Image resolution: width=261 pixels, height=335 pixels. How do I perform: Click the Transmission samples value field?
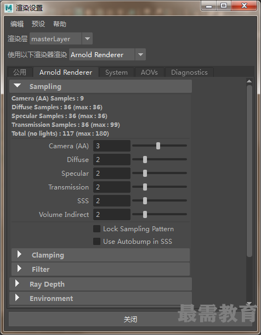[112, 187]
